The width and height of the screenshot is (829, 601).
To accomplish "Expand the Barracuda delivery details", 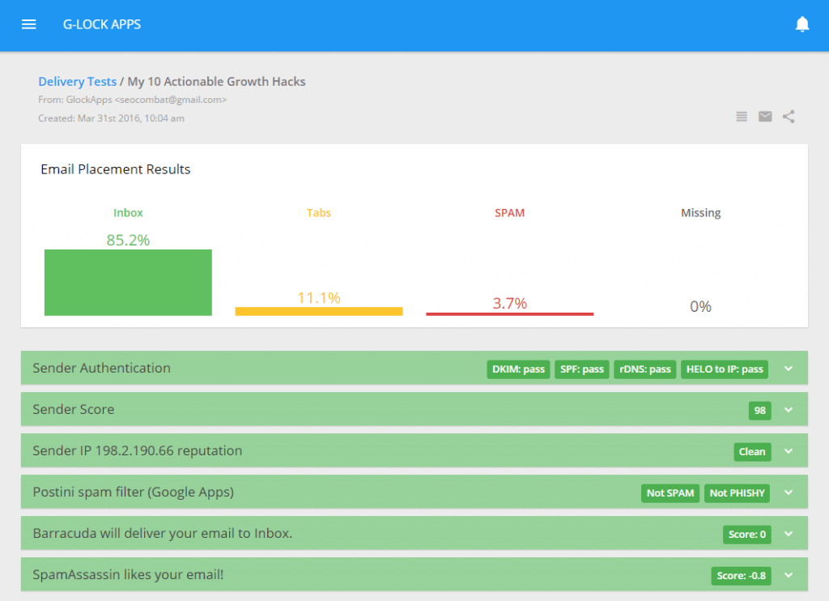I will tap(789, 534).
